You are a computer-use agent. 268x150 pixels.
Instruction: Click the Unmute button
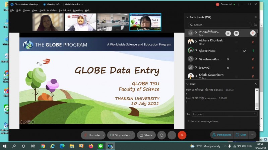tap(91, 135)
